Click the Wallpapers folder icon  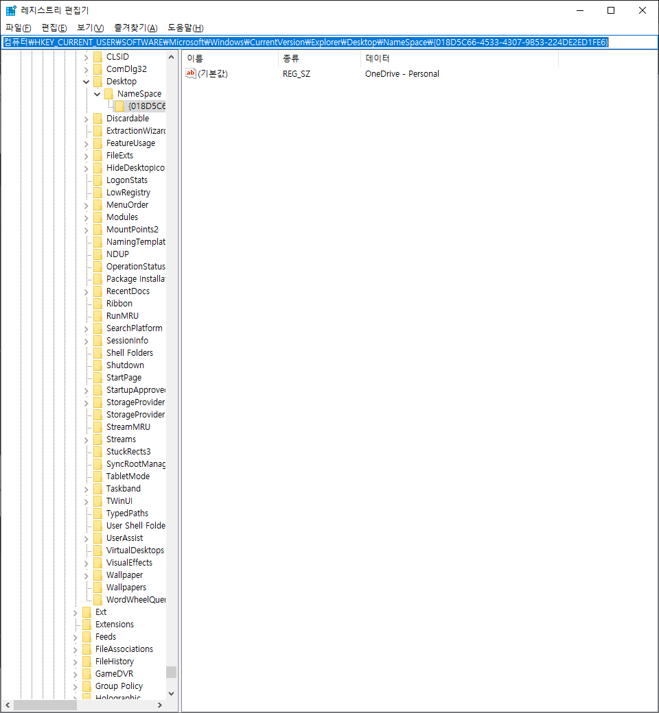click(x=97, y=588)
